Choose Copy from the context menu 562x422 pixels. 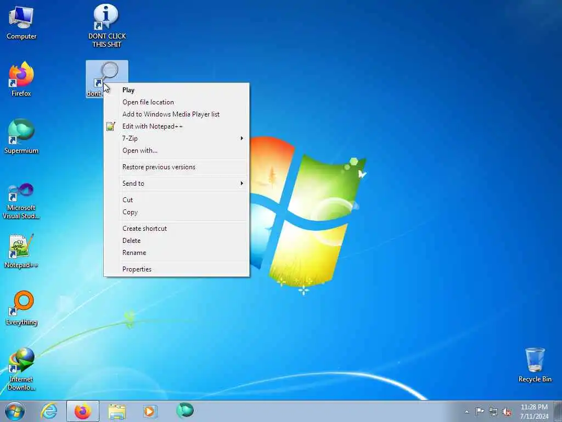[x=176, y=212]
